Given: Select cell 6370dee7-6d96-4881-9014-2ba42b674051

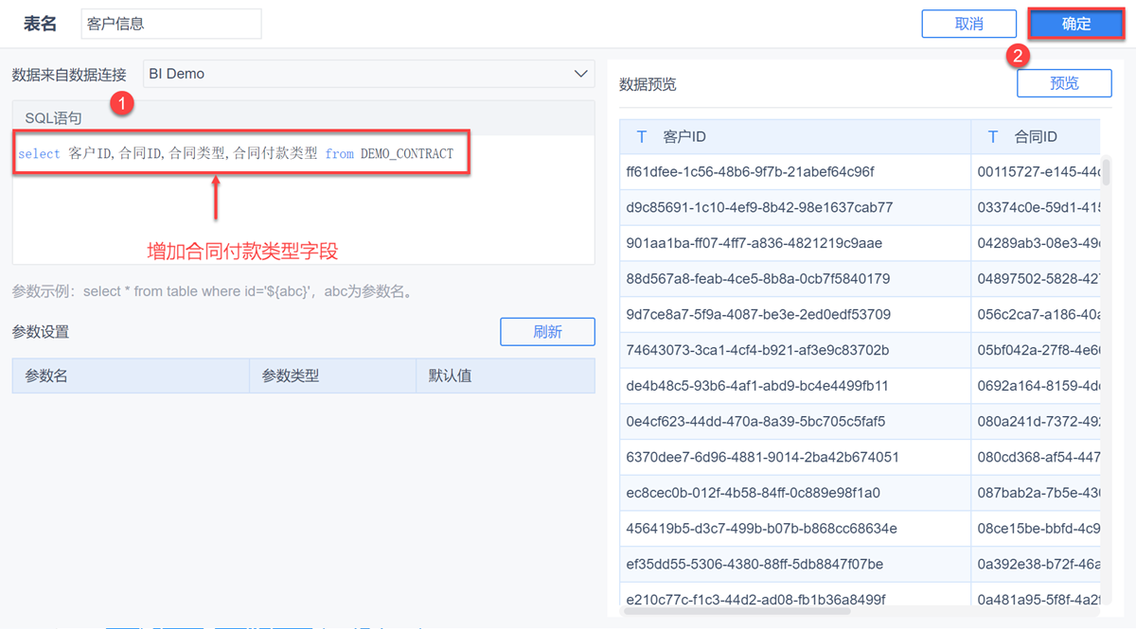Looking at the screenshot, I should tap(795, 457).
